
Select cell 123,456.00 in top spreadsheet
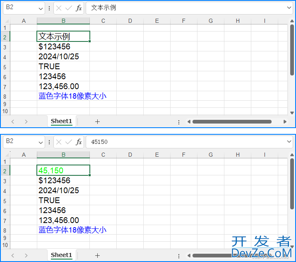[63, 86]
